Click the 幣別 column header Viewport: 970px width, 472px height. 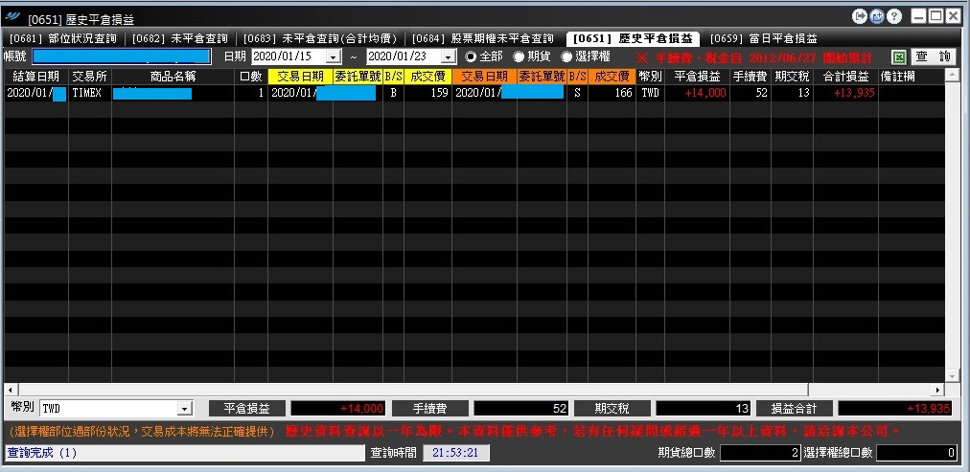650,77
